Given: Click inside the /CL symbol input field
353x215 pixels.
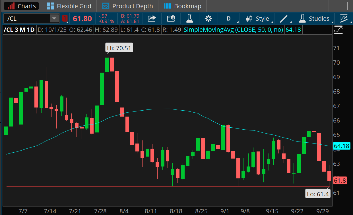Looking at the screenshot, I should pyautogui.click(x=27, y=19).
